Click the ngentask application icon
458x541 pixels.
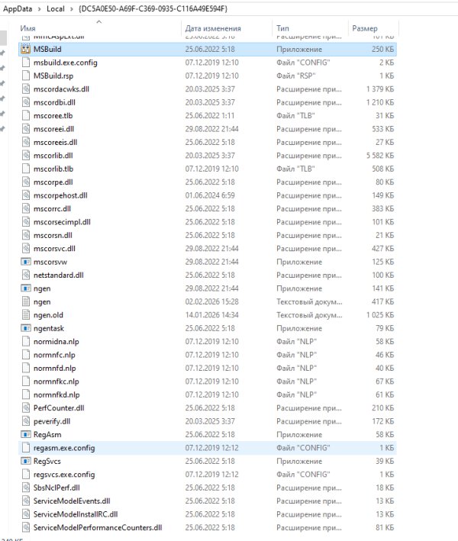(26, 328)
